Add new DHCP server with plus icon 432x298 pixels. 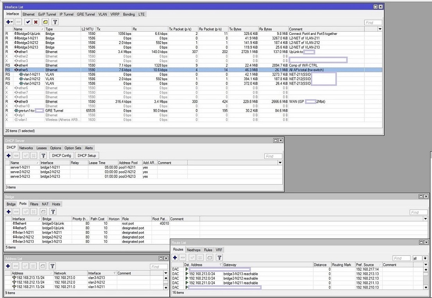(9, 155)
